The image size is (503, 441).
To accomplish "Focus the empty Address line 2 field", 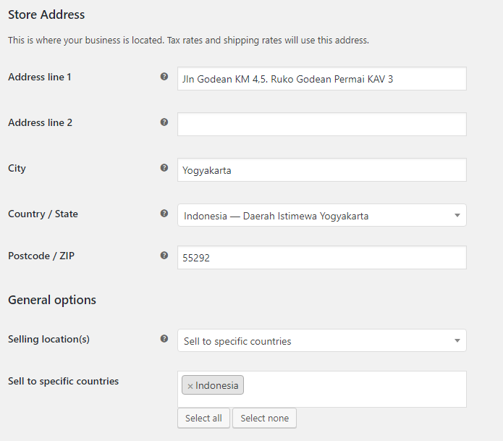I will click(x=322, y=125).
